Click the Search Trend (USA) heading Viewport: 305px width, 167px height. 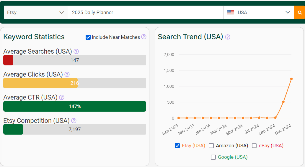pyautogui.click(x=190, y=37)
